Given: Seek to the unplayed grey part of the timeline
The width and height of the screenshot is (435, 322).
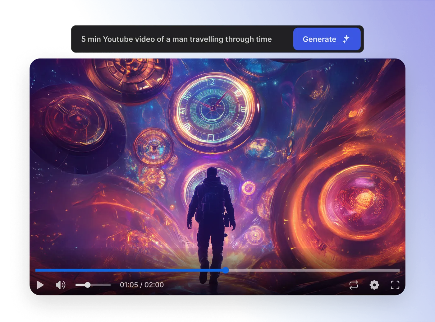Looking at the screenshot, I should coord(311,270).
